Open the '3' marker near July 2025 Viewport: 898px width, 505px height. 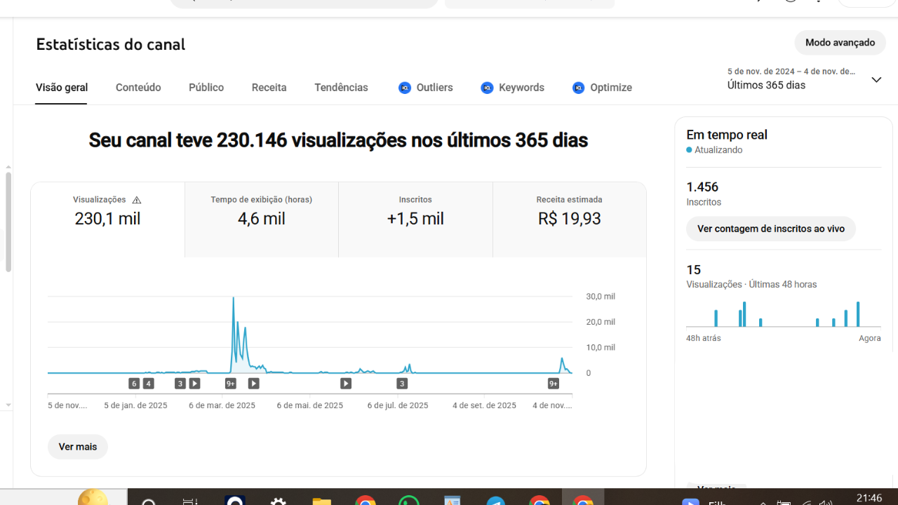pos(402,384)
